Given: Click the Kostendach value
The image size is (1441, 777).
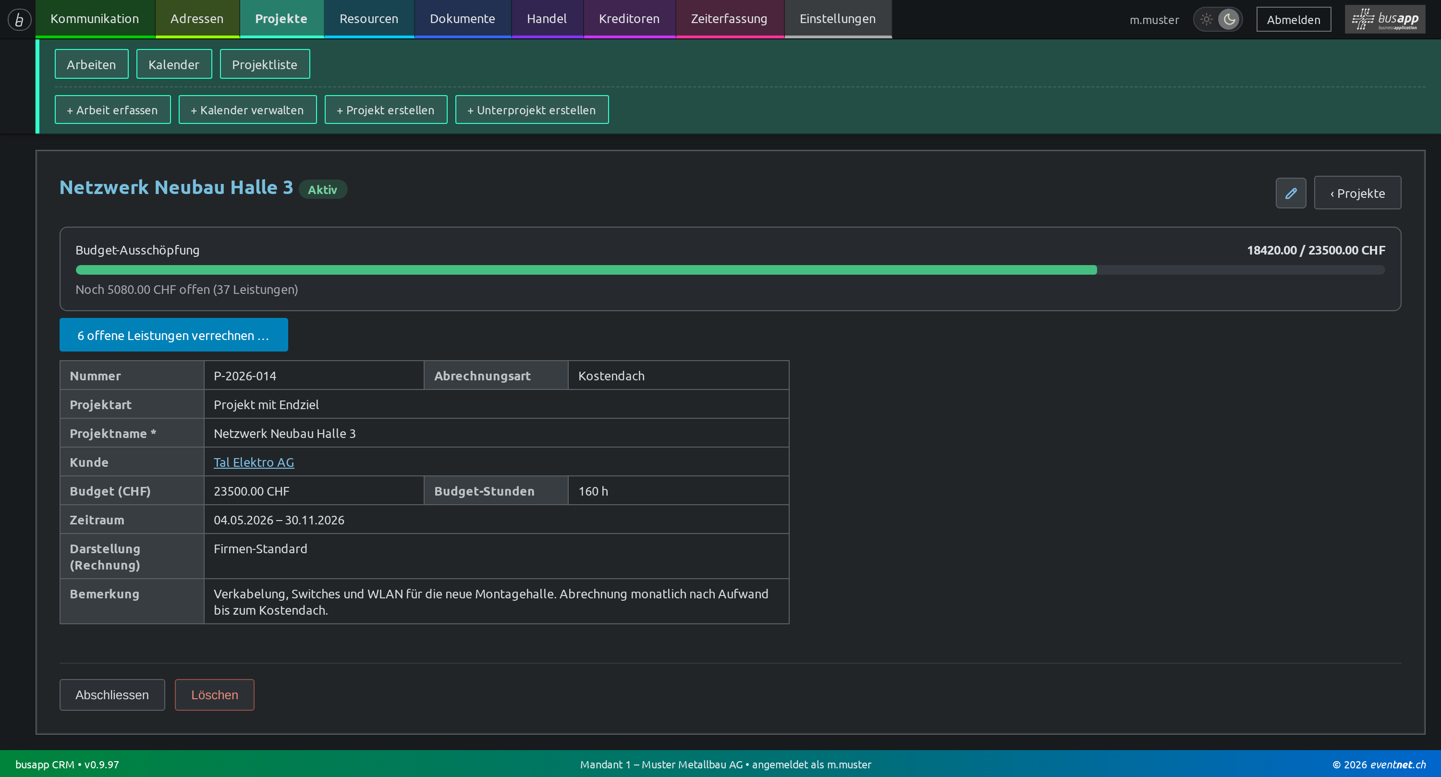Looking at the screenshot, I should 611,376.
